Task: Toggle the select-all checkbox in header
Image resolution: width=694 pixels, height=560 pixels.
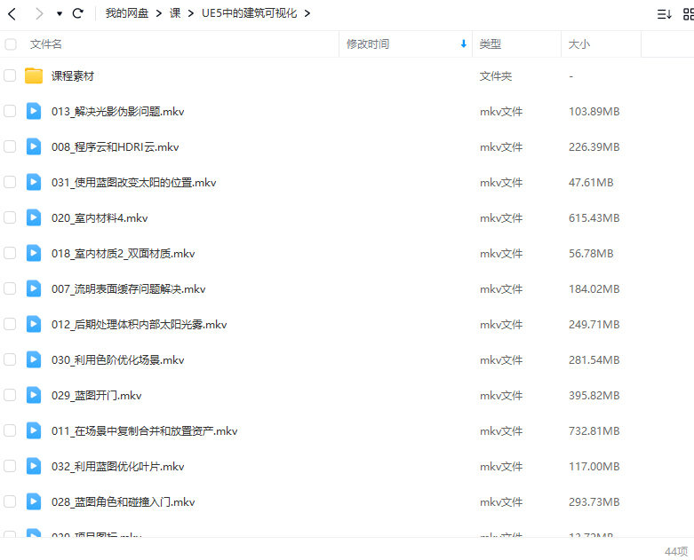Action: pyautogui.click(x=11, y=44)
